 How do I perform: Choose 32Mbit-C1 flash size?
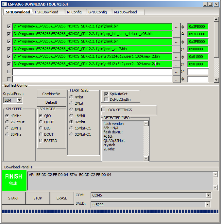[x=80, y=134]
